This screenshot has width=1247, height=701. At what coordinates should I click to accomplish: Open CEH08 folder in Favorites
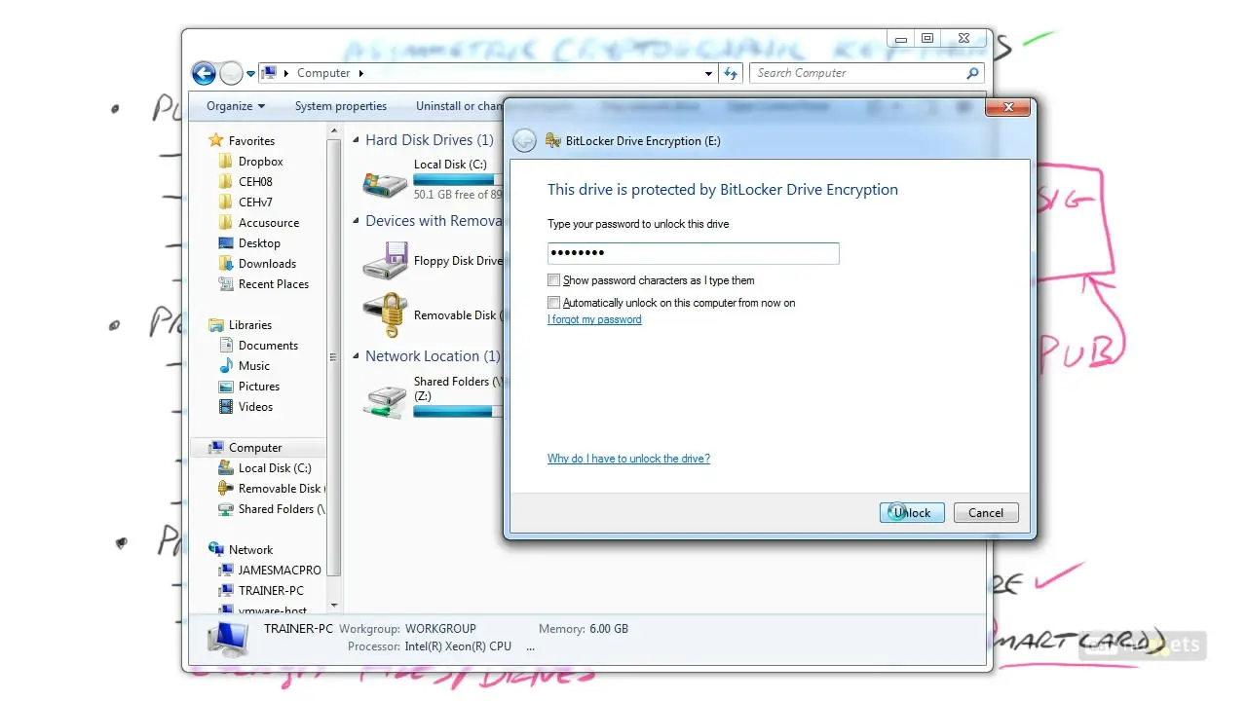[x=255, y=182]
